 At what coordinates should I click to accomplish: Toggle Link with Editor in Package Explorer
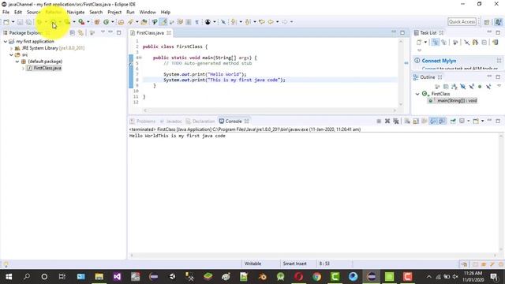point(80,33)
